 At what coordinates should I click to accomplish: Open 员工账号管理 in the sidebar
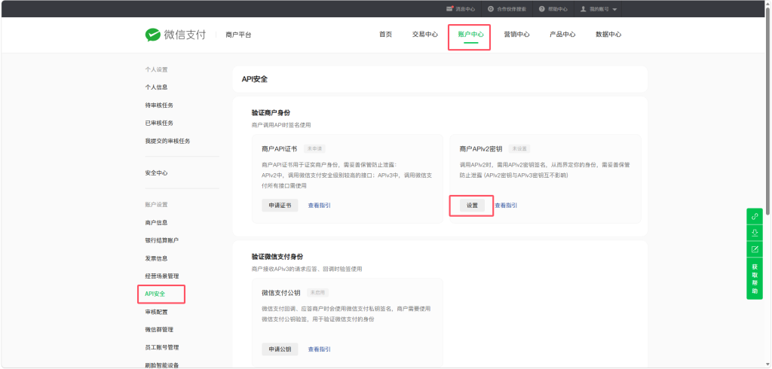161,347
